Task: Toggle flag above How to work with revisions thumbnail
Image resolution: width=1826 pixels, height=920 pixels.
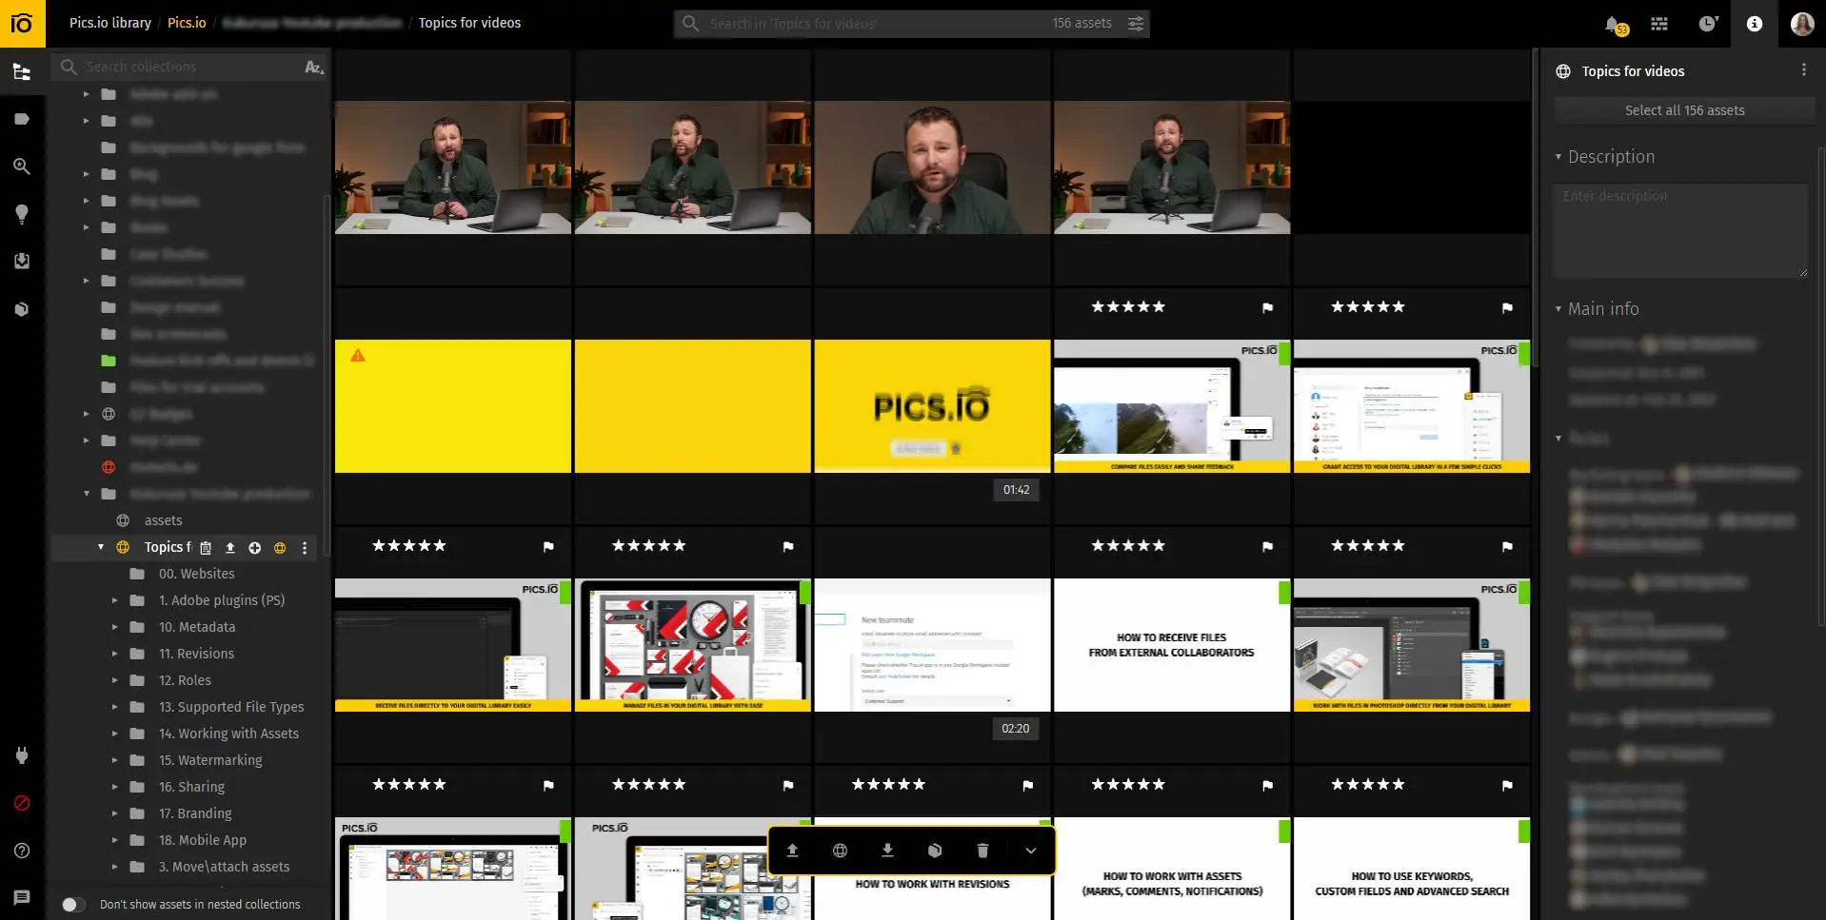Action: pyautogui.click(x=1027, y=785)
